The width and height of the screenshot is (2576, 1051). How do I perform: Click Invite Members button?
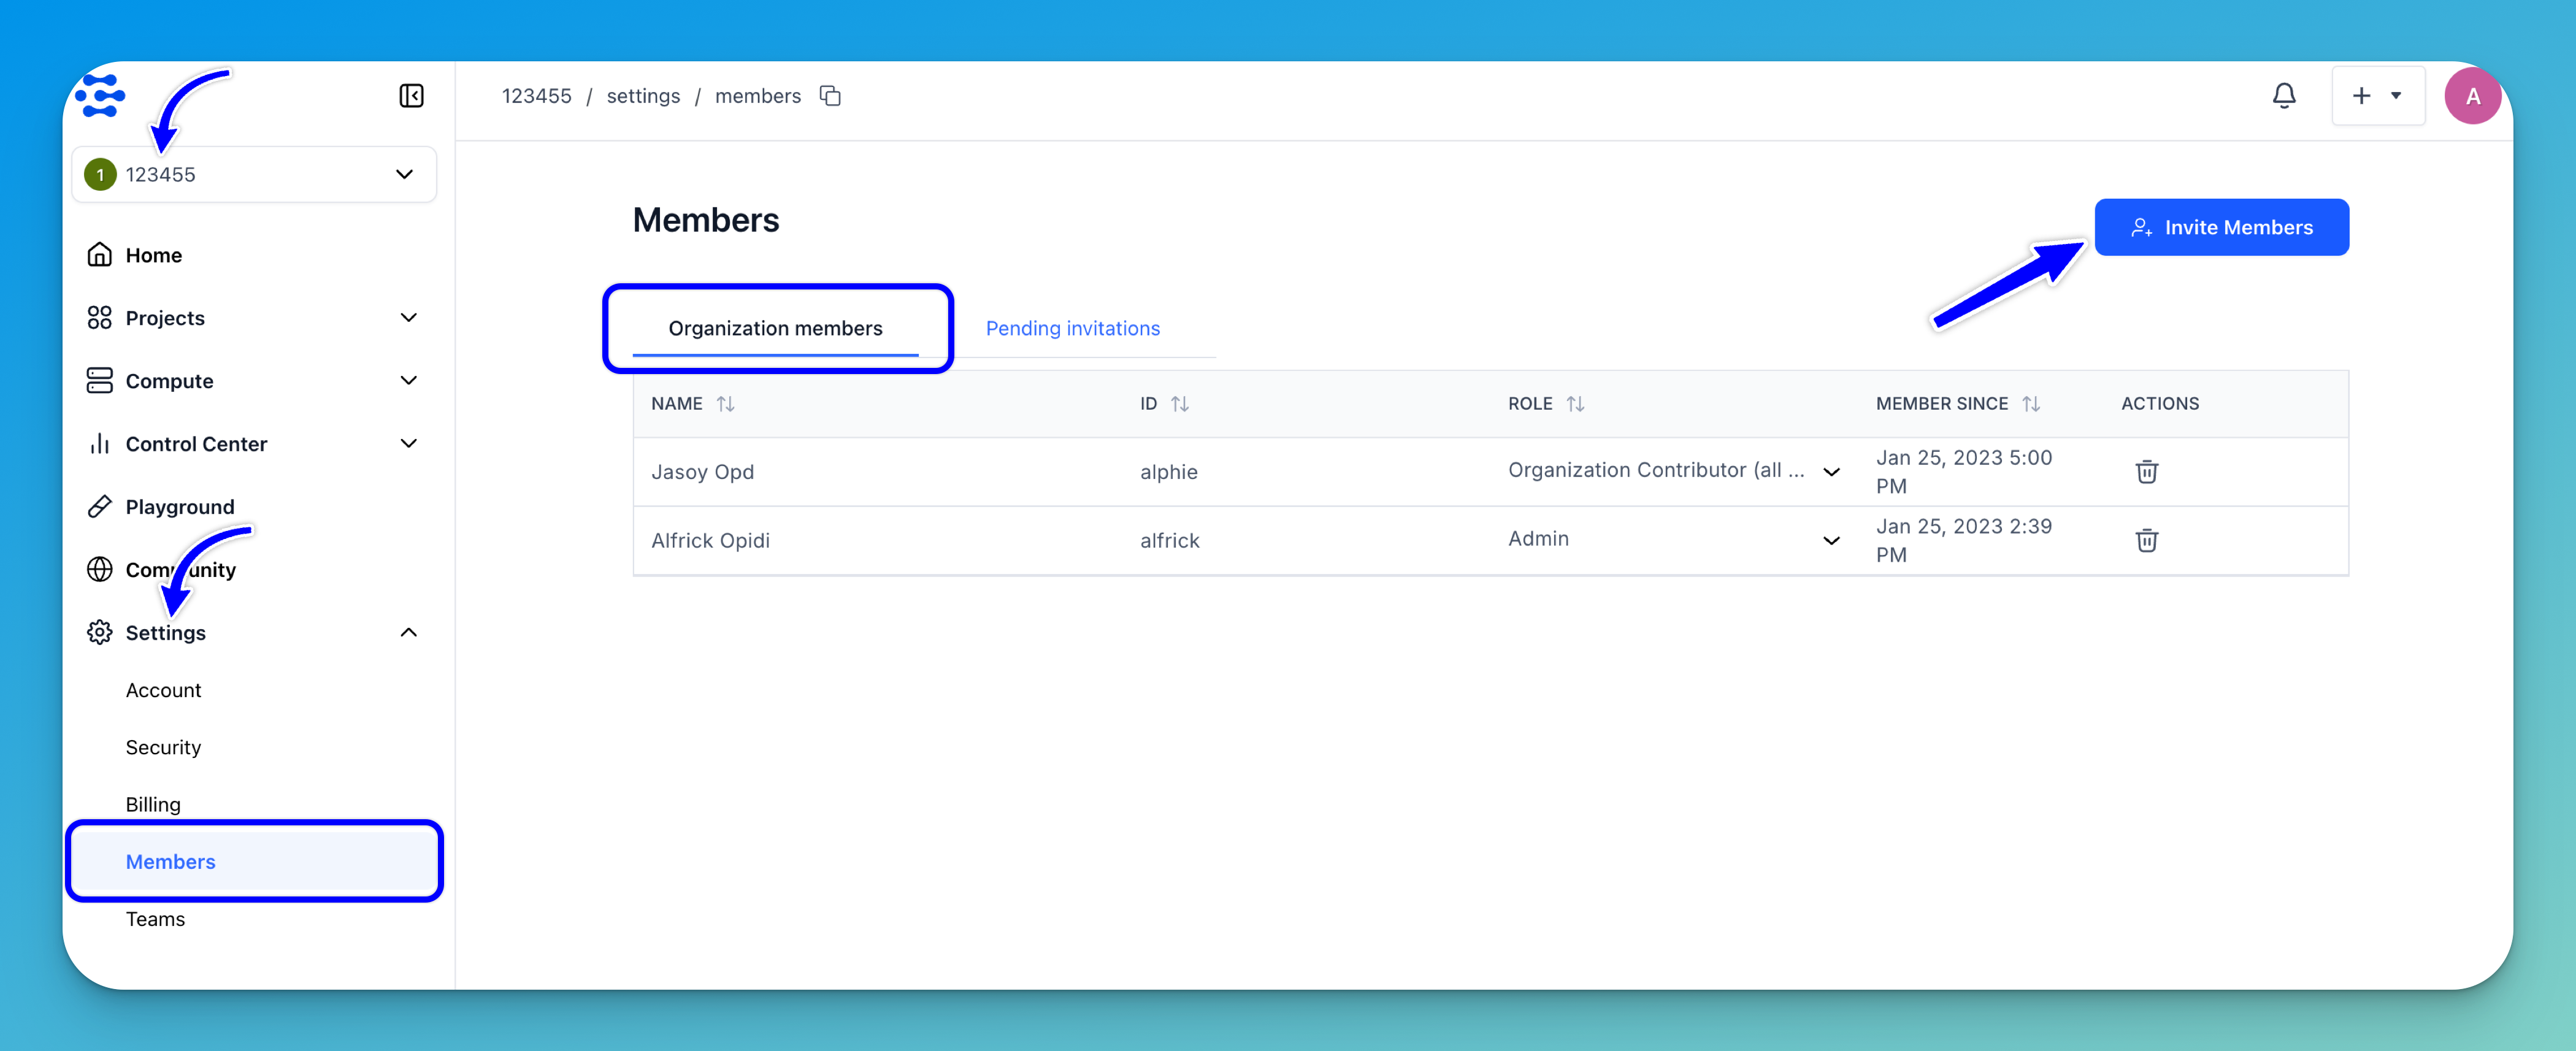2221,228
